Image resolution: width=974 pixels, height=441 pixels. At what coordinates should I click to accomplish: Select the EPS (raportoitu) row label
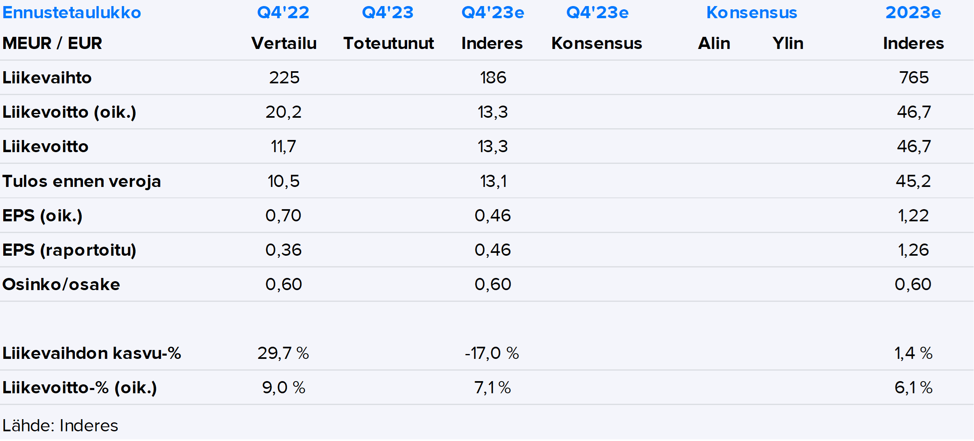[69, 250]
